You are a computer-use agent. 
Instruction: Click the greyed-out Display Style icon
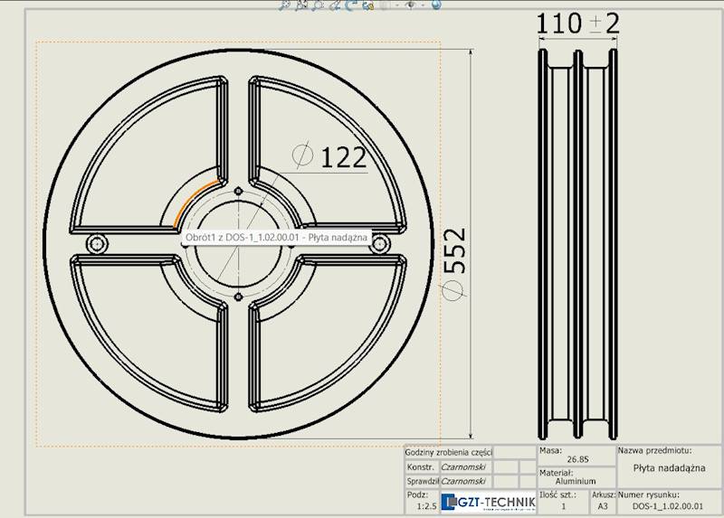(x=385, y=5)
